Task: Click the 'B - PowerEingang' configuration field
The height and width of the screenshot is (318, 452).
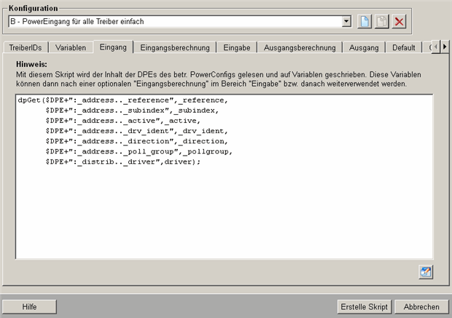Action: (x=175, y=22)
